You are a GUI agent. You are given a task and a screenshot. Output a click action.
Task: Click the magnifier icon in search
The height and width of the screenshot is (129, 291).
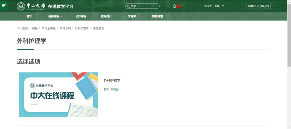[129, 6]
